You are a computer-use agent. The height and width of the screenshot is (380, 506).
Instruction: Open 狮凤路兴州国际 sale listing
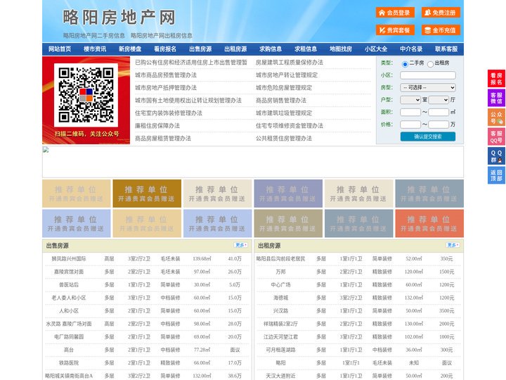pos(69,259)
